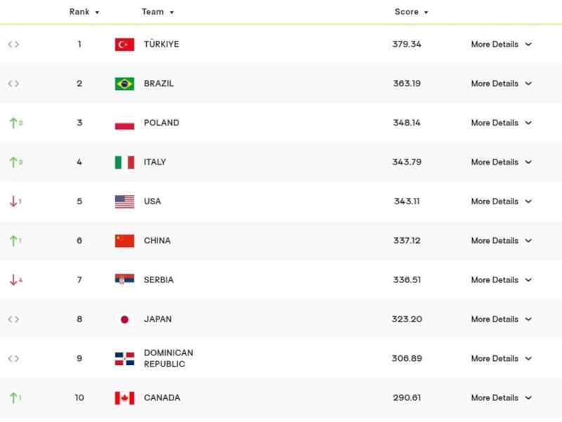The width and height of the screenshot is (562, 422).
Task: Click the Türkiye flag icon
Action: [x=124, y=44]
